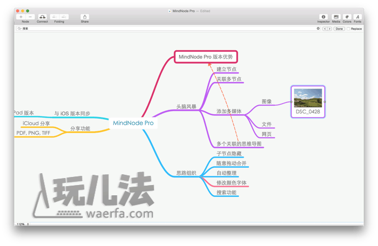378x246 pixels.
Task: Select the 图像 node
Action: pos(267,101)
